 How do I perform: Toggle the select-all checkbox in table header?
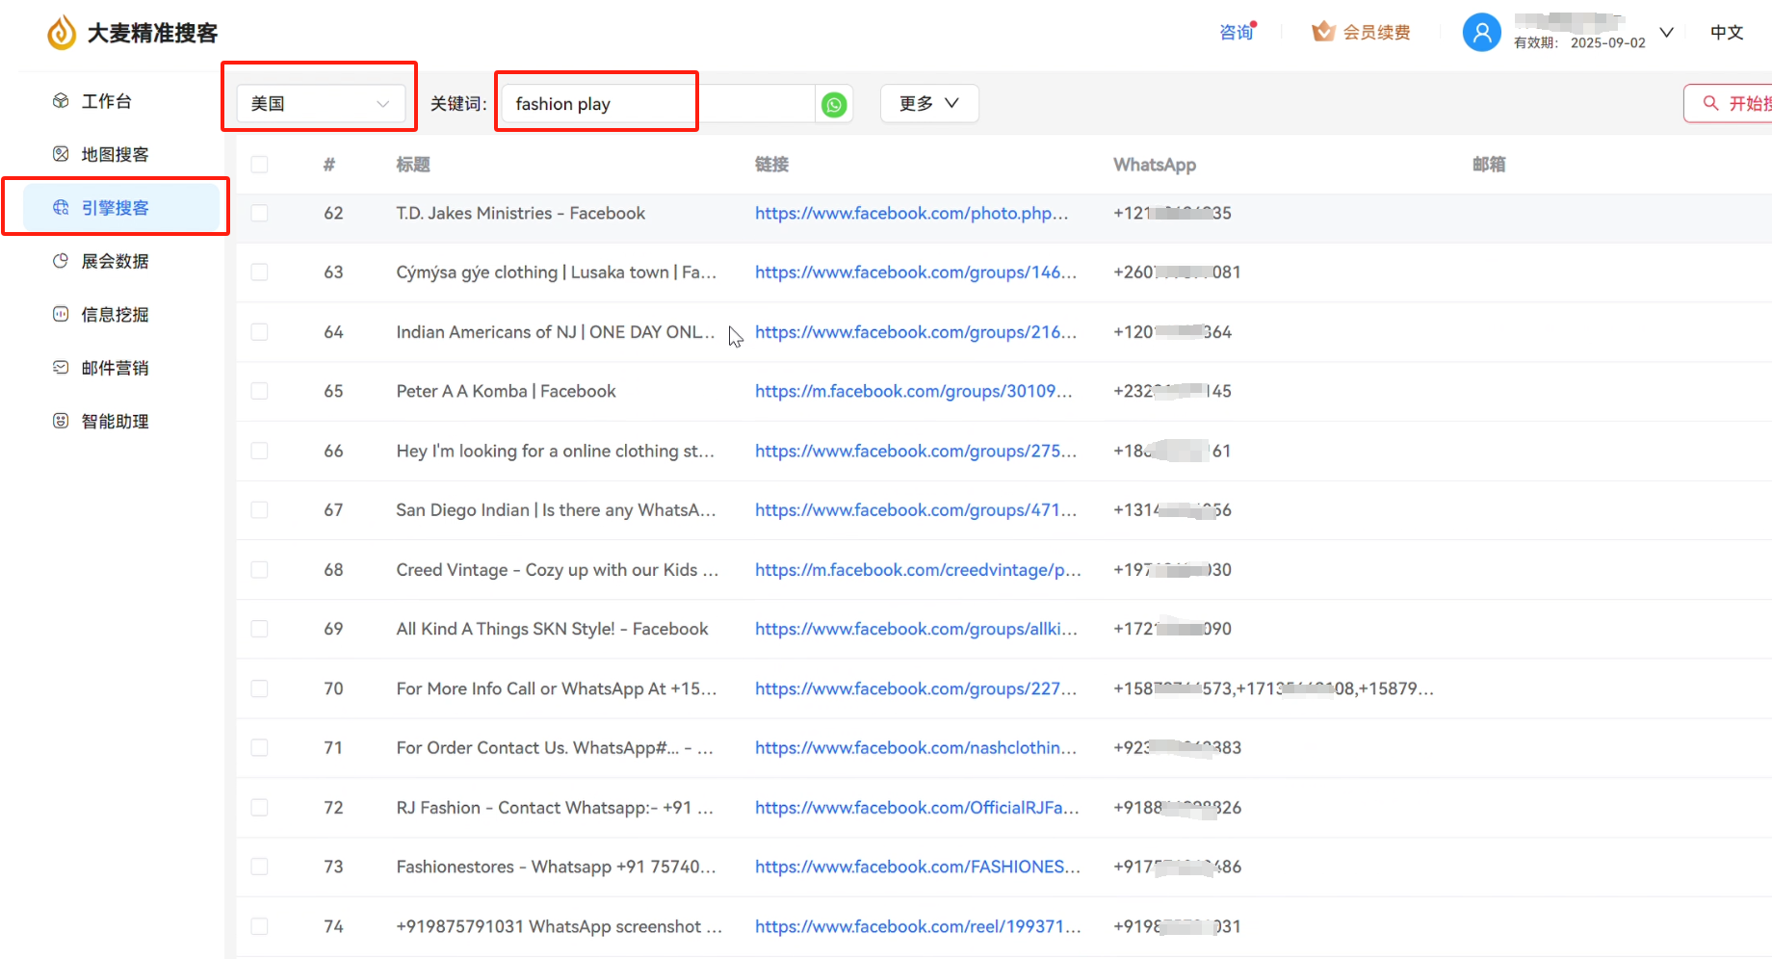tap(259, 165)
